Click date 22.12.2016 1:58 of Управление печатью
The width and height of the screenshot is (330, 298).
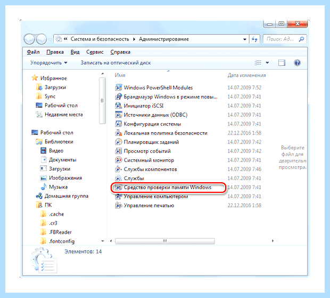(244, 206)
